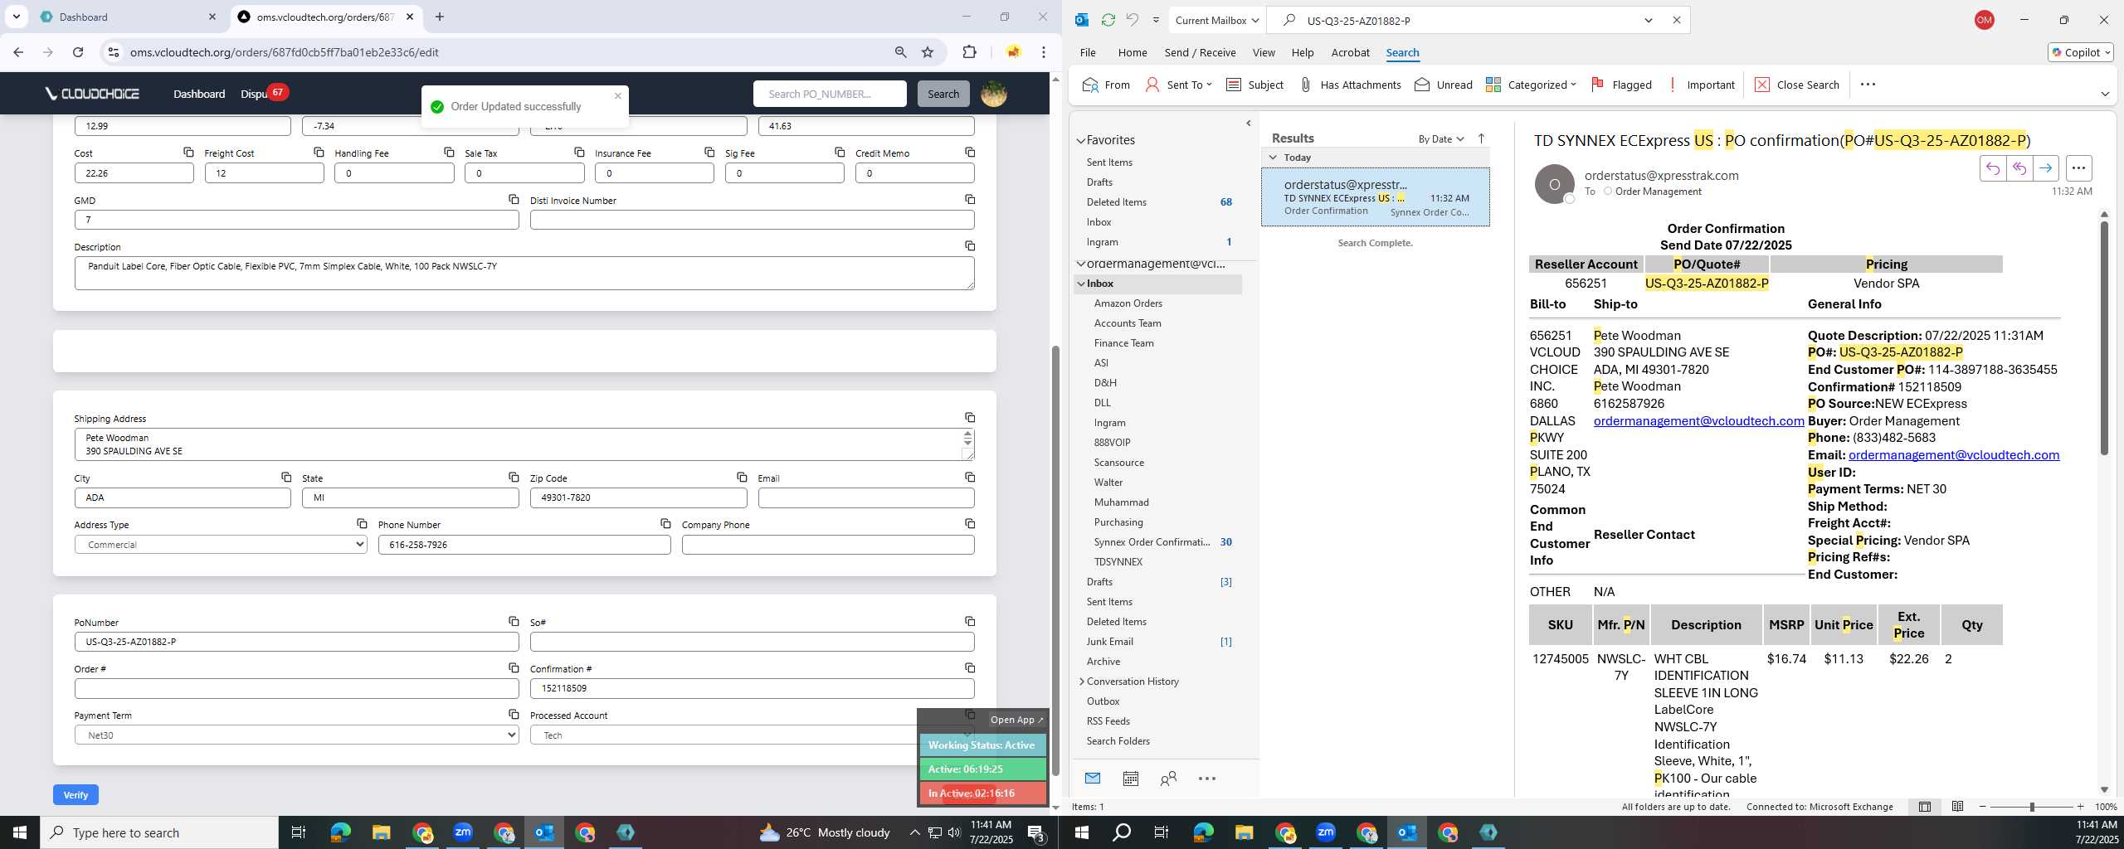Viewport: 2124px width, 849px height.
Task: Click the Verify button
Action: tap(76, 794)
